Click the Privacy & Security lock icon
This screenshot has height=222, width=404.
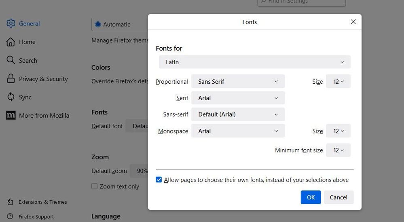point(11,79)
